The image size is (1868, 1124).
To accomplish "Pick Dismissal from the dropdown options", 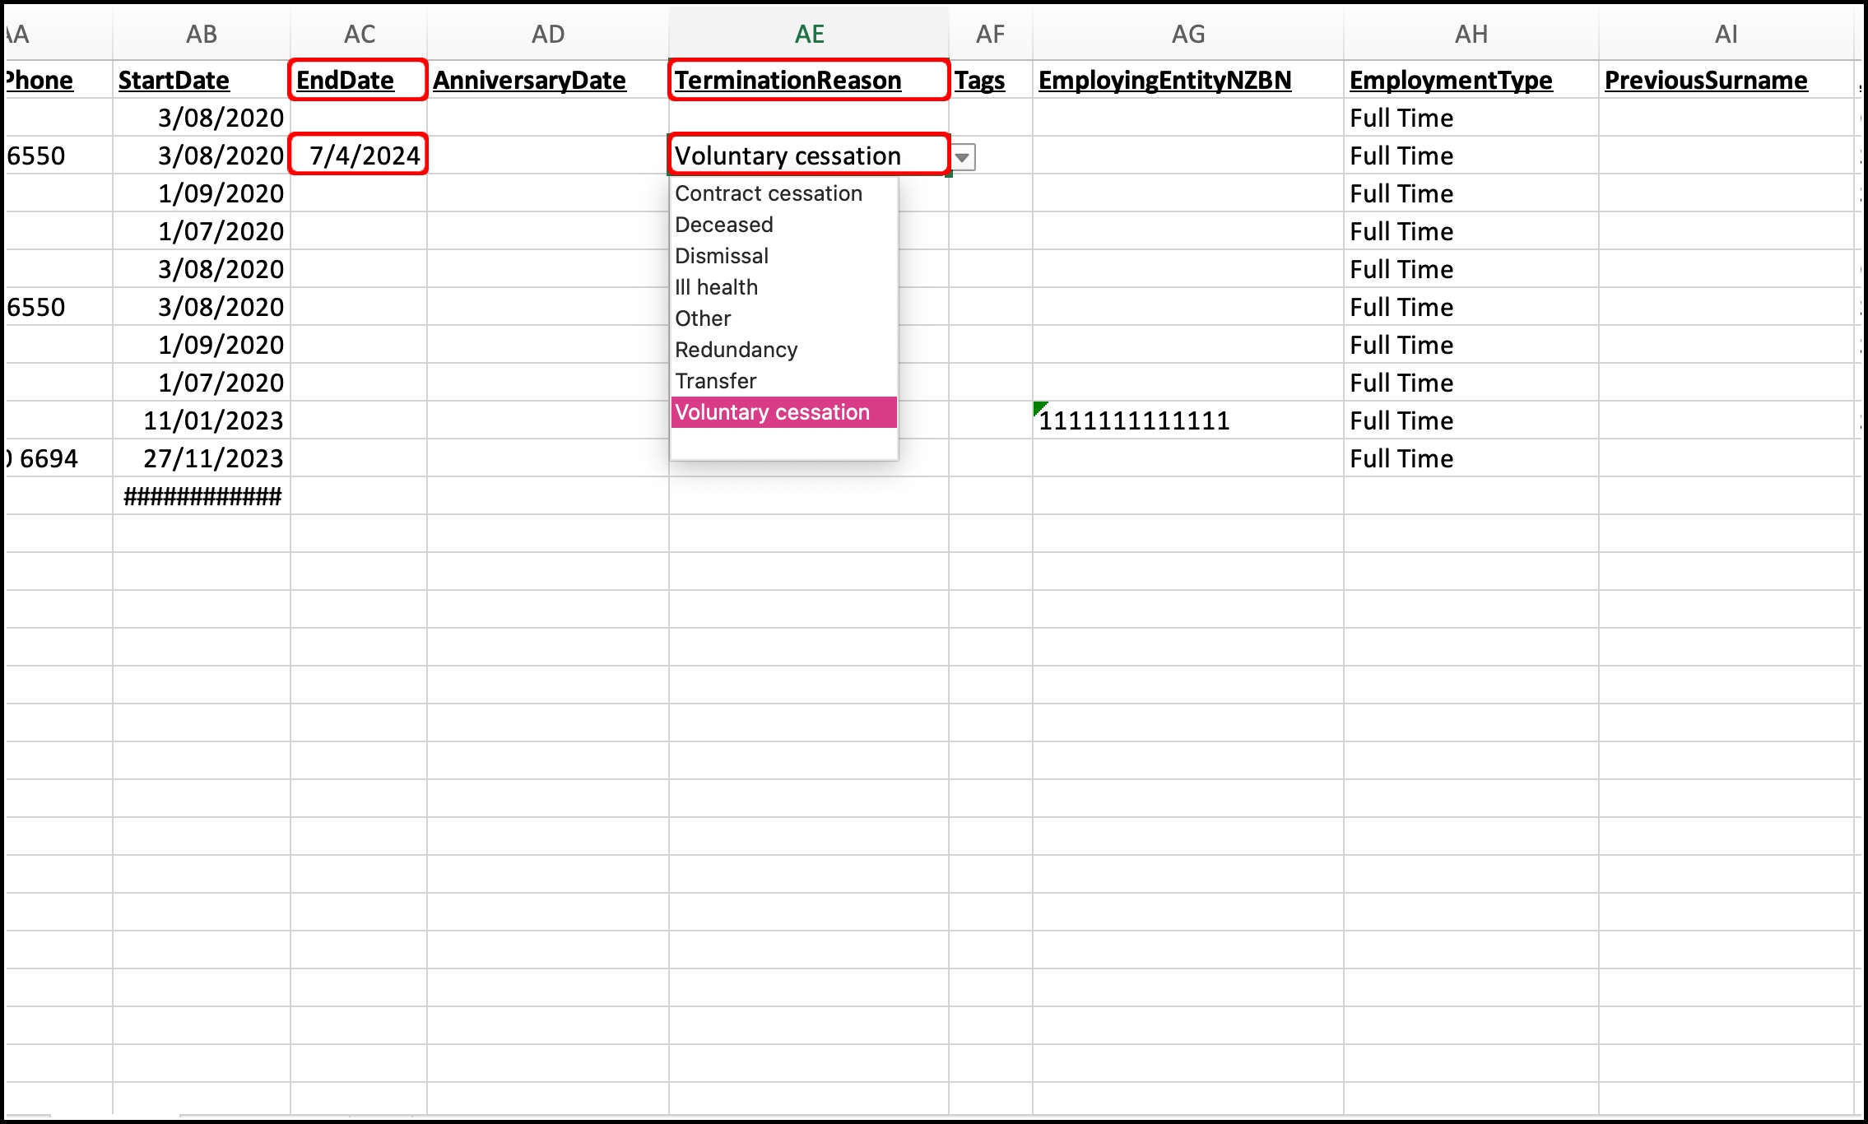I will pyautogui.click(x=721, y=256).
